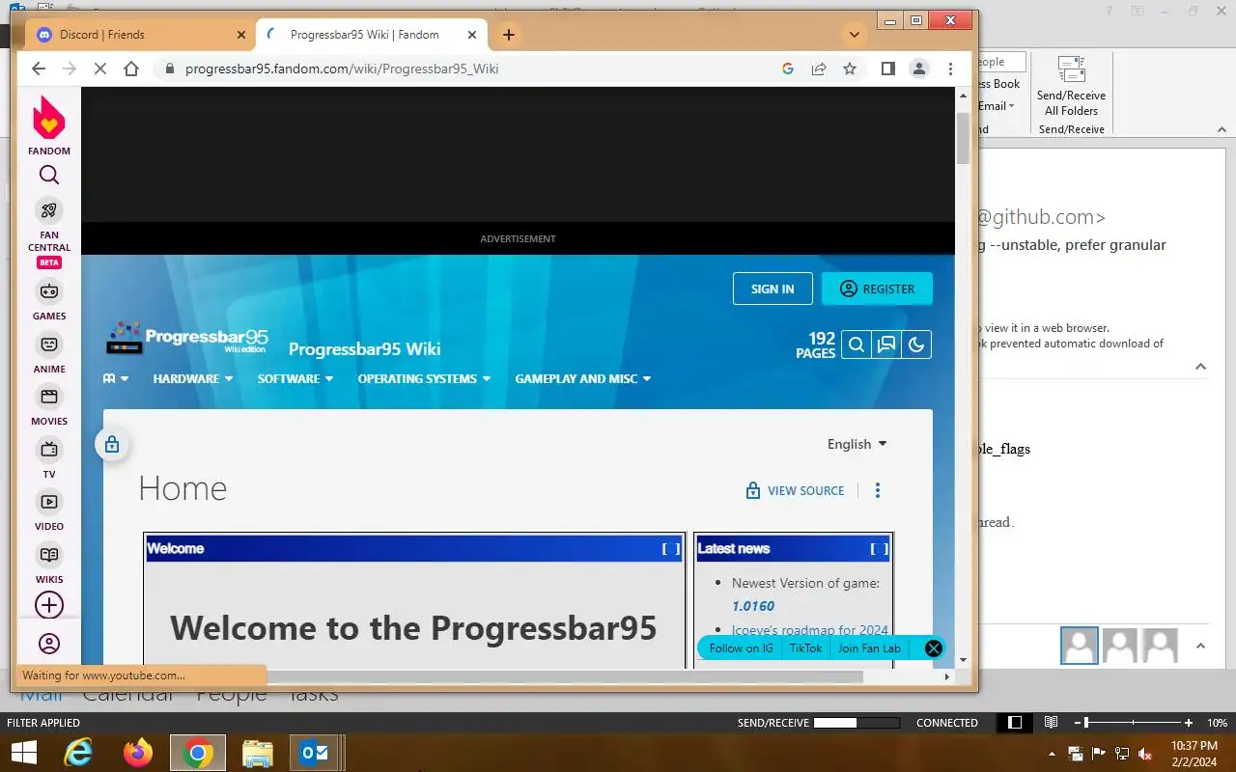Expand Chrome tab search dropdown
Screen dimensions: 1236x772
(854, 35)
